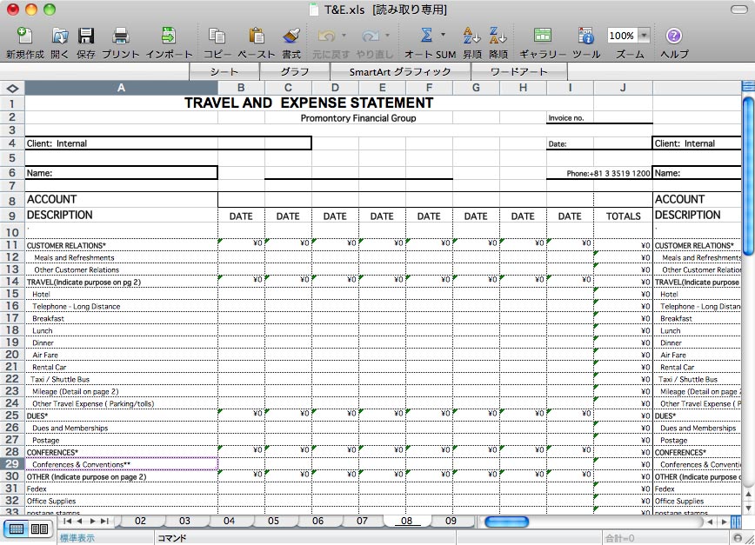The width and height of the screenshot is (755, 545).
Task: Switch to sheet tab 09
Action: [451, 521]
